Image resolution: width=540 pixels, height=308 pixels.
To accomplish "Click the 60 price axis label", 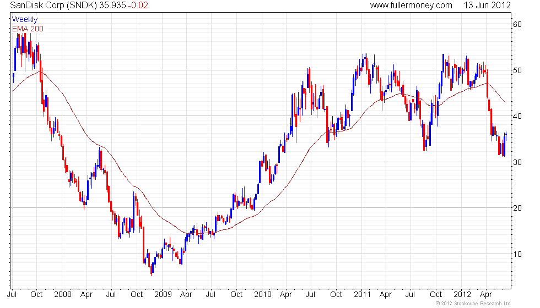I will click(x=517, y=24).
